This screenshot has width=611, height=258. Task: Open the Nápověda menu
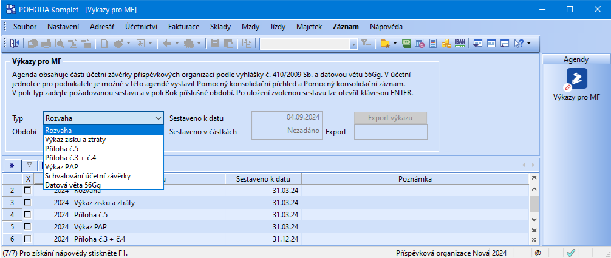[386, 27]
